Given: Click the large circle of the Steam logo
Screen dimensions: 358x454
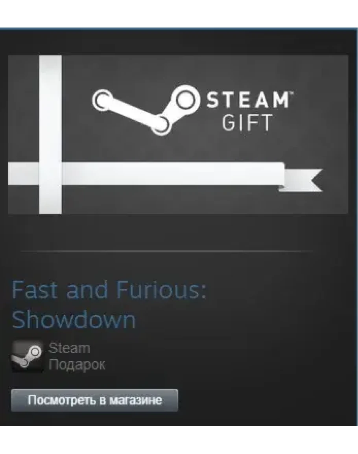Looking at the screenshot, I should pos(187,99).
